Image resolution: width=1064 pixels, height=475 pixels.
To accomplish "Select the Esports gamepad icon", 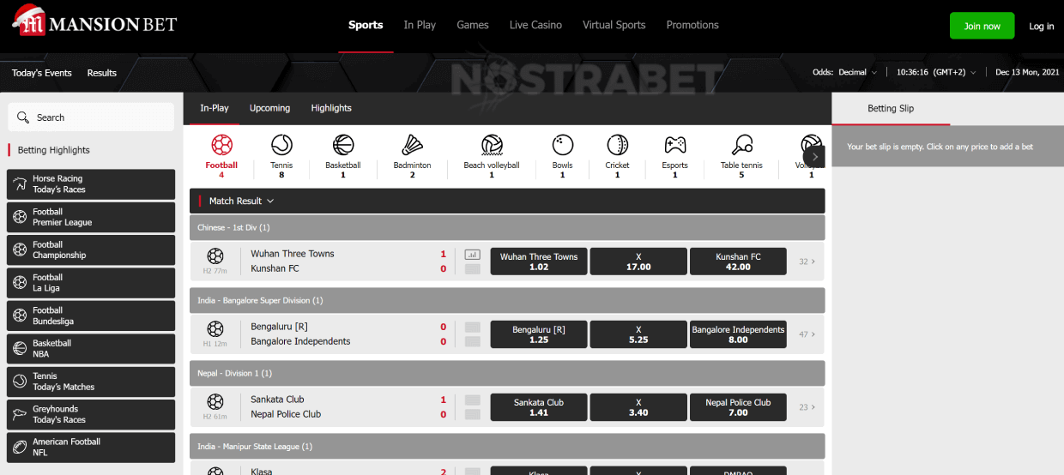I will point(675,145).
